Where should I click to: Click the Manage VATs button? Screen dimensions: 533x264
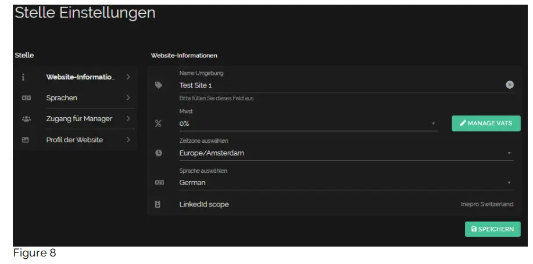coord(486,123)
